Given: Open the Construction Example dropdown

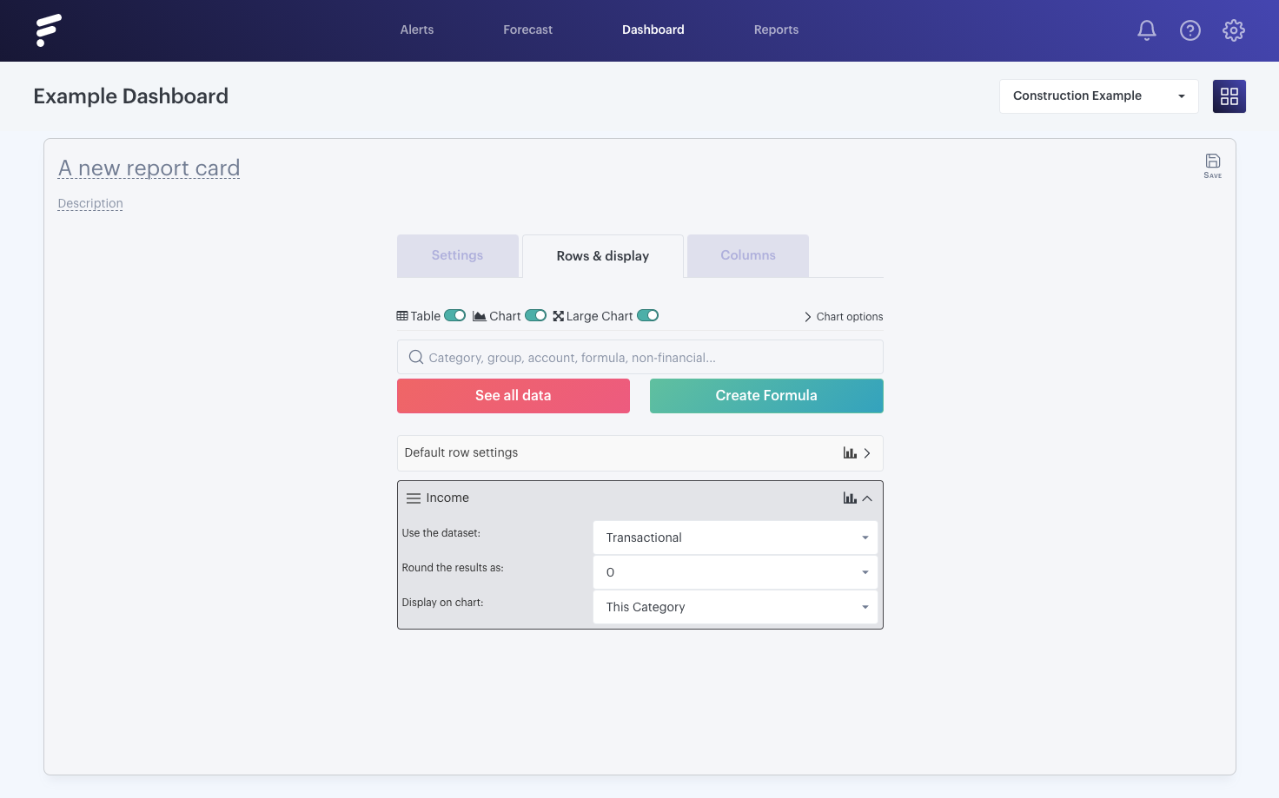Looking at the screenshot, I should click(1099, 96).
